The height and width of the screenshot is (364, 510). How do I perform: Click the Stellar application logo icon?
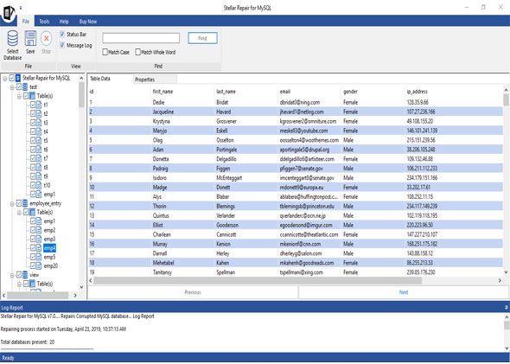(9, 13)
